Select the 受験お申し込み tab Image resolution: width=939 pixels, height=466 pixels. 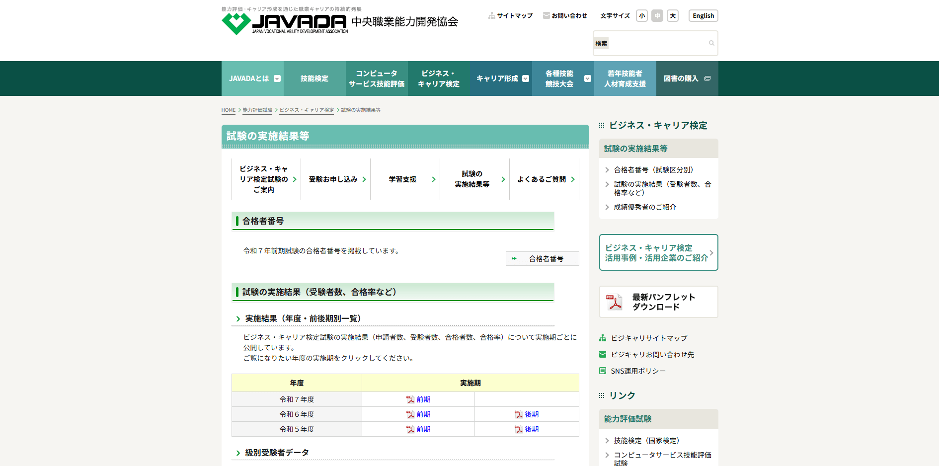[335, 179]
